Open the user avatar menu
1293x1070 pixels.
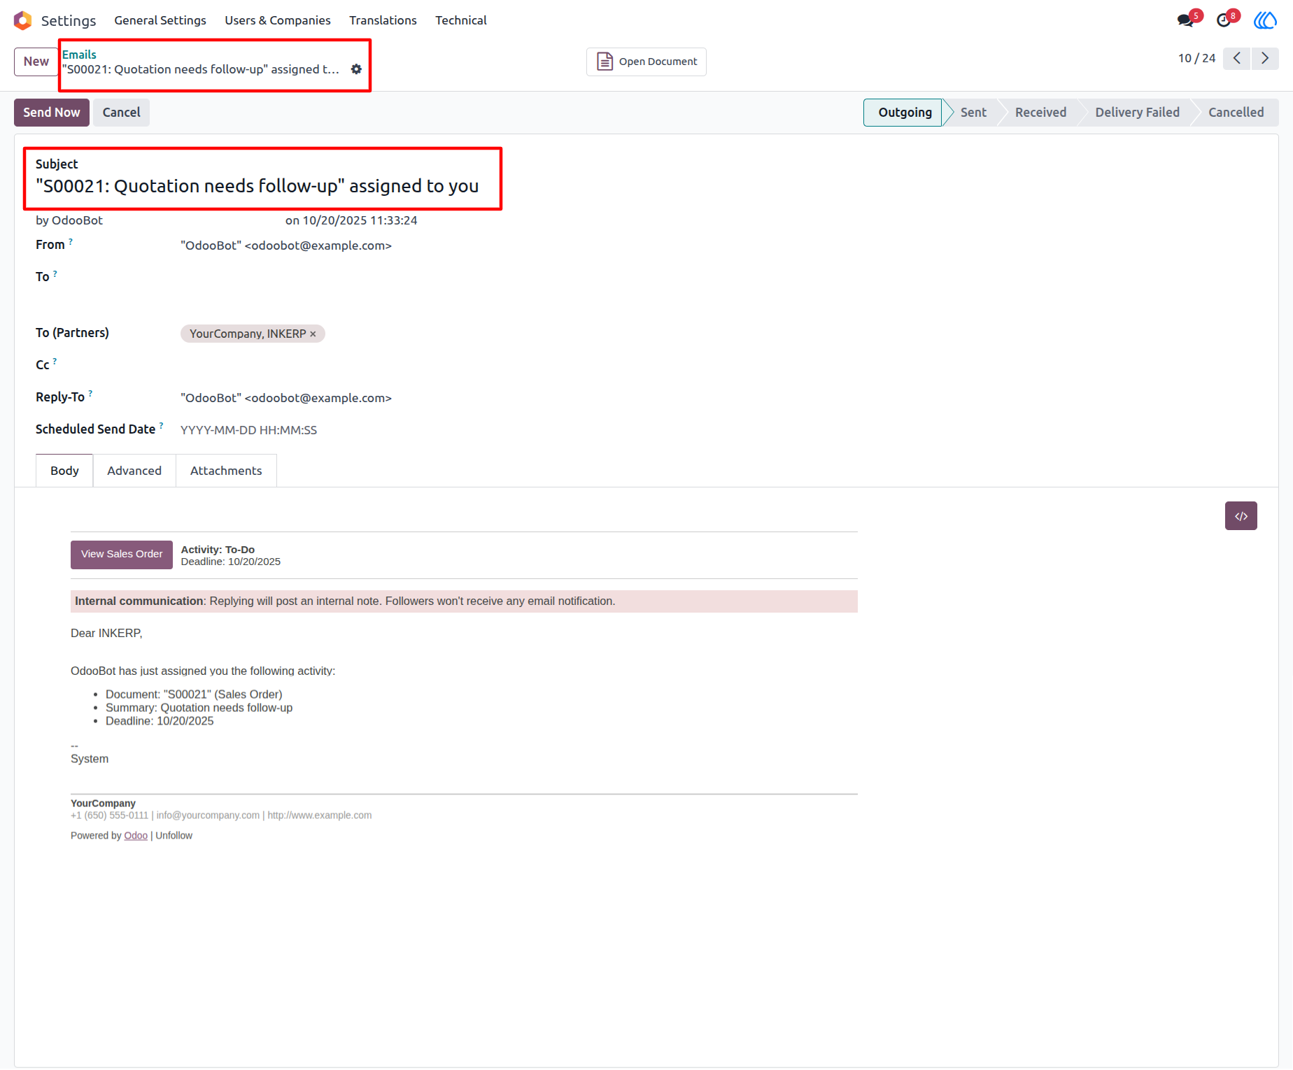[x=1265, y=20]
